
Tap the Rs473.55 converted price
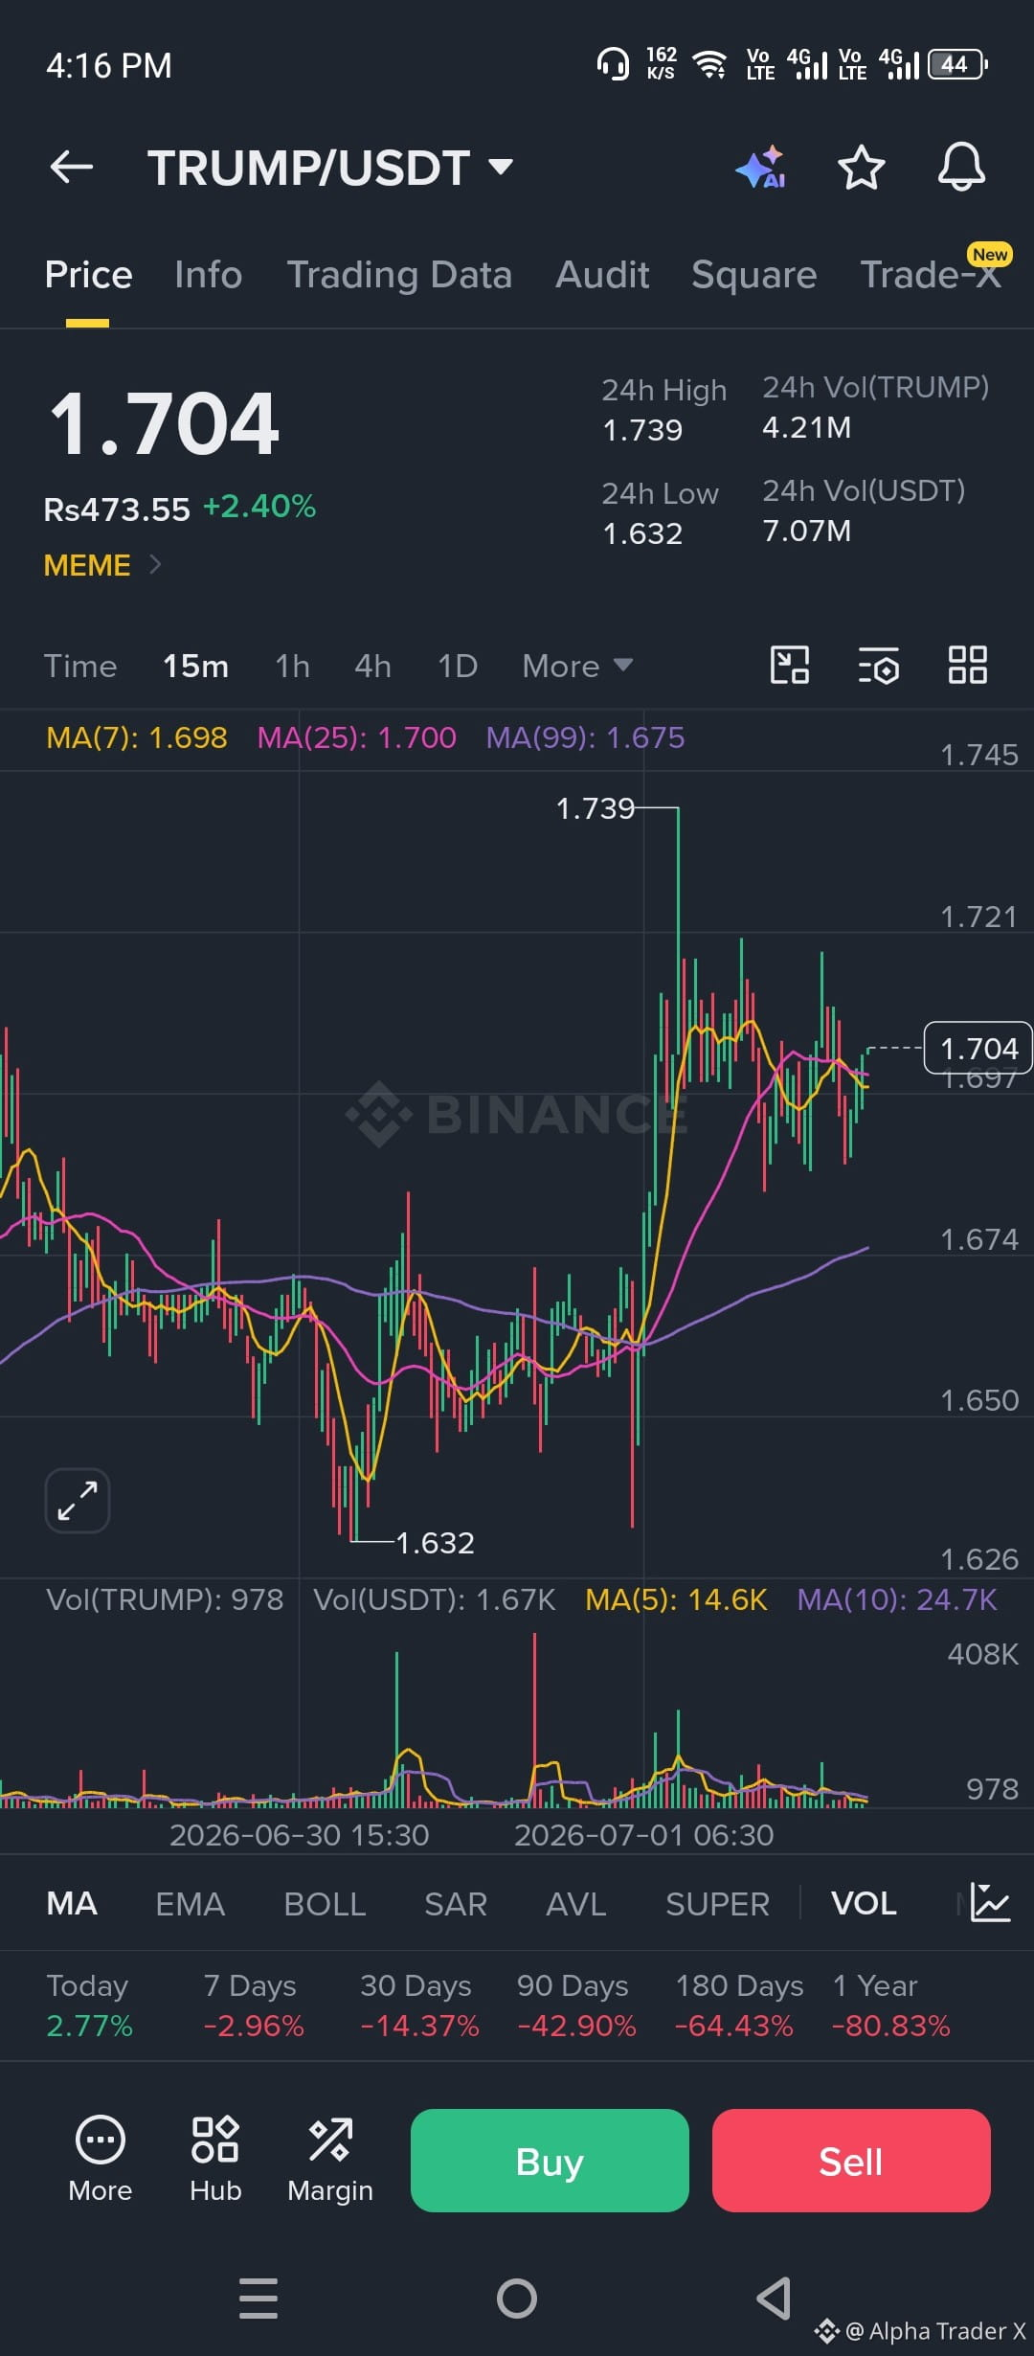tap(117, 510)
